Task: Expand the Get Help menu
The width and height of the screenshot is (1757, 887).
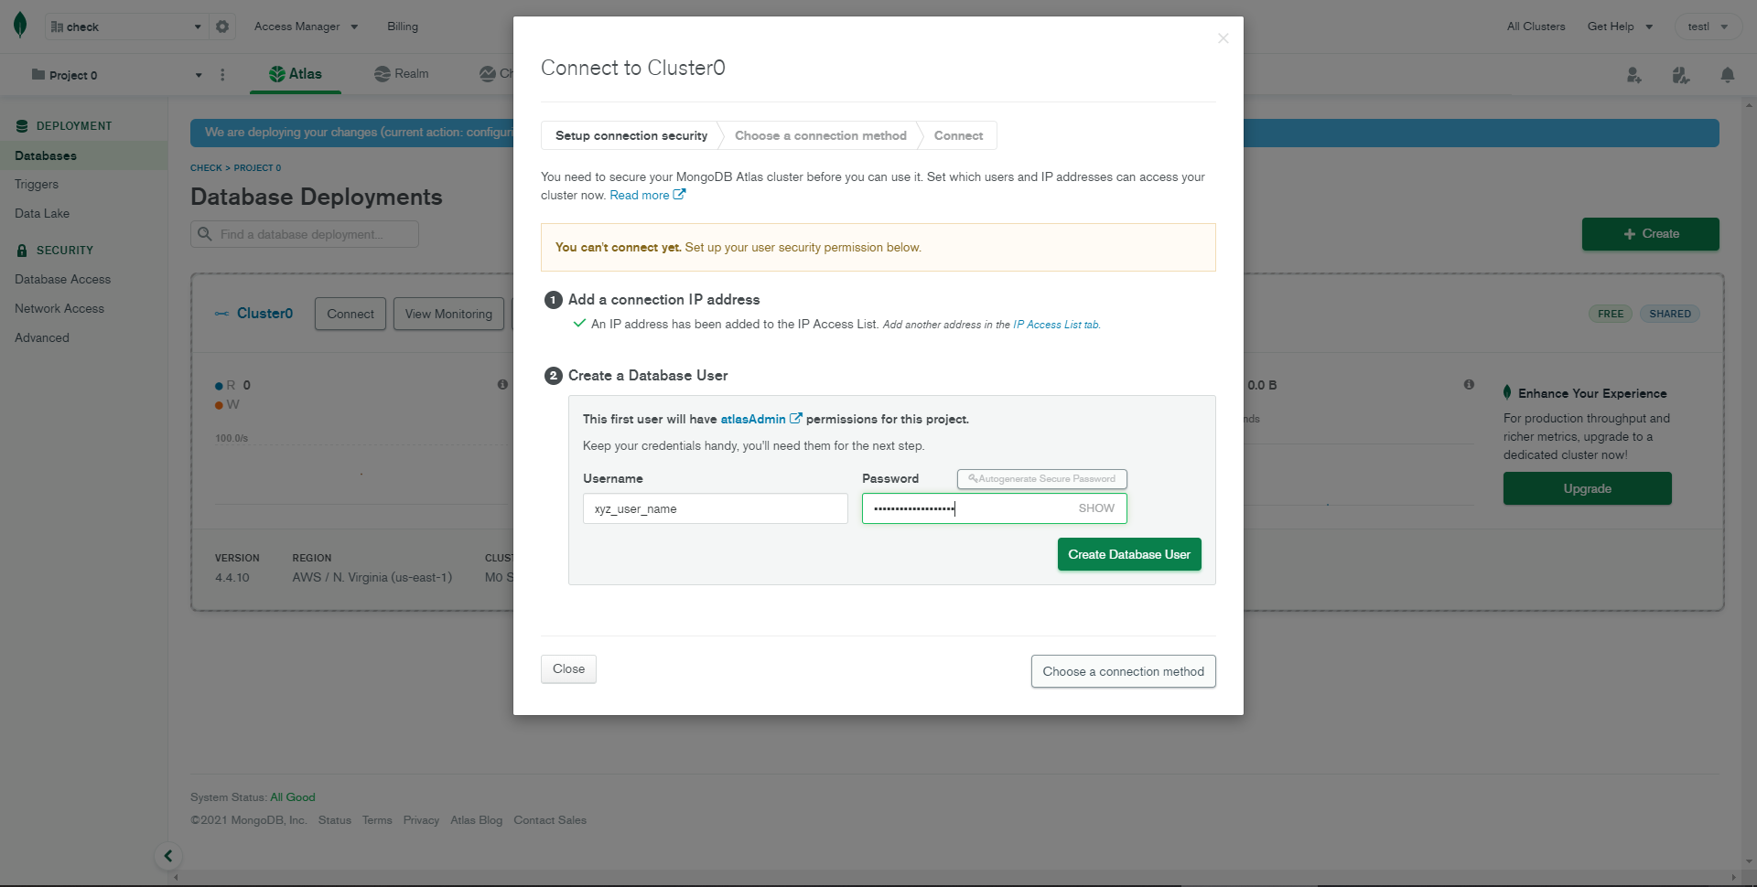Action: click(1620, 27)
